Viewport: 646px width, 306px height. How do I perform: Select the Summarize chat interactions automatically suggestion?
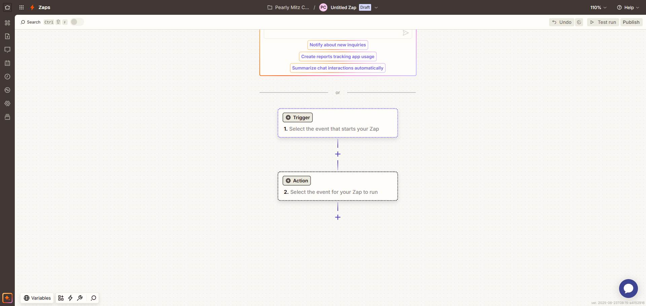(337, 68)
